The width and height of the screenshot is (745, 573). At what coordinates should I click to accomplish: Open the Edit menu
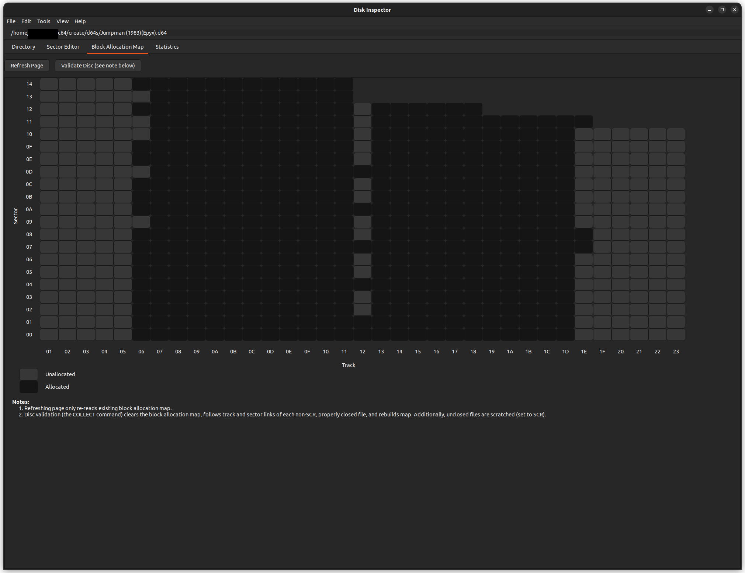(x=26, y=21)
